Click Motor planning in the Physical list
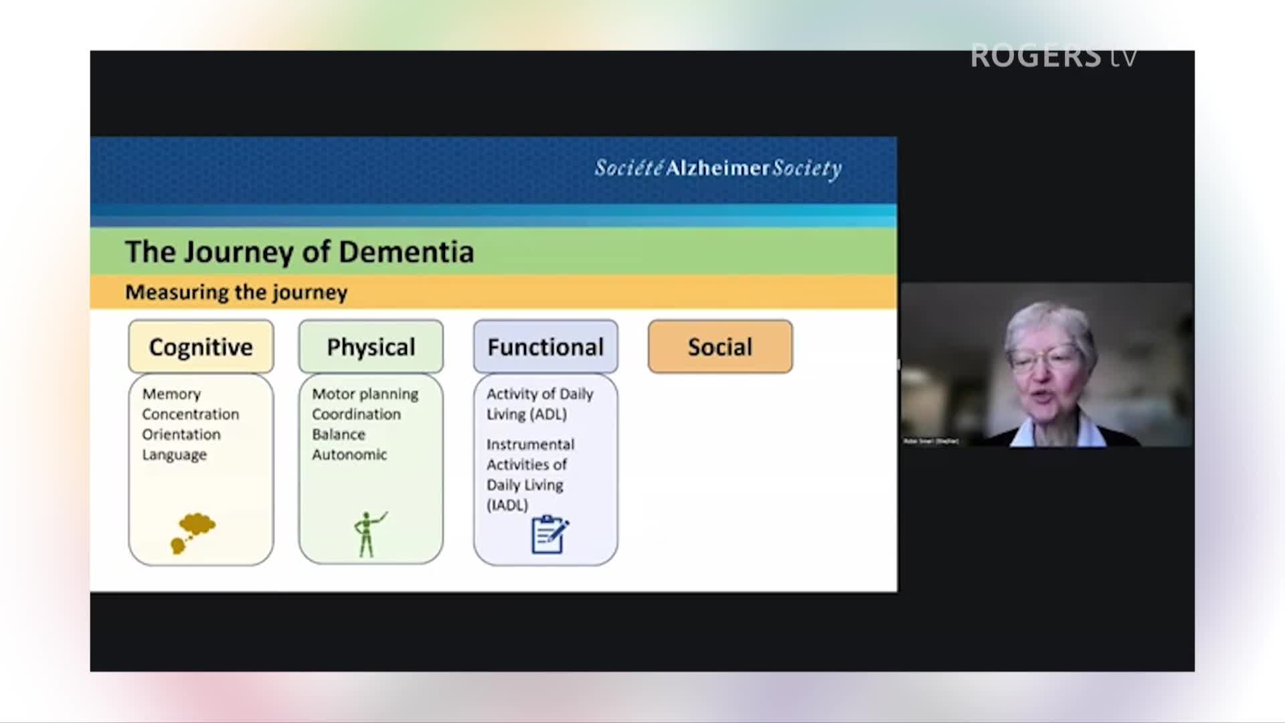Image resolution: width=1285 pixels, height=723 pixels. tap(365, 394)
